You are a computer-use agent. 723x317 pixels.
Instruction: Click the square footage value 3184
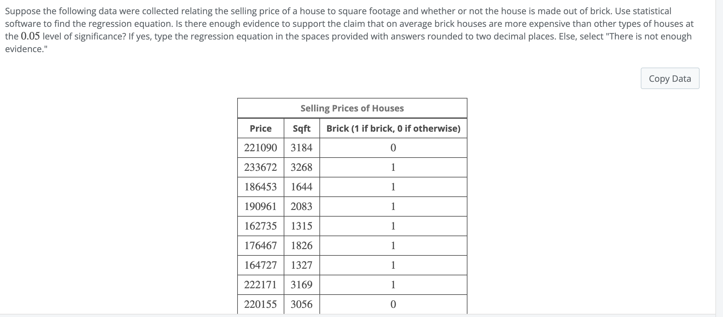click(x=301, y=147)
